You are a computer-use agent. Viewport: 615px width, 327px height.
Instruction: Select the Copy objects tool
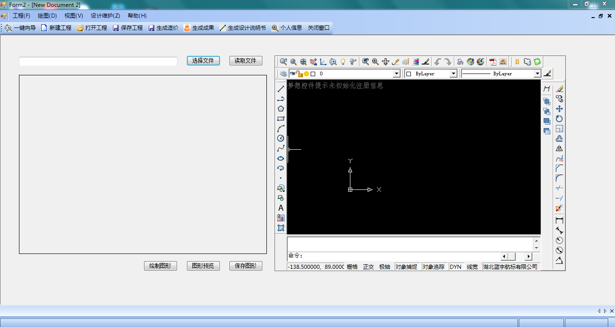[x=559, y=99]
